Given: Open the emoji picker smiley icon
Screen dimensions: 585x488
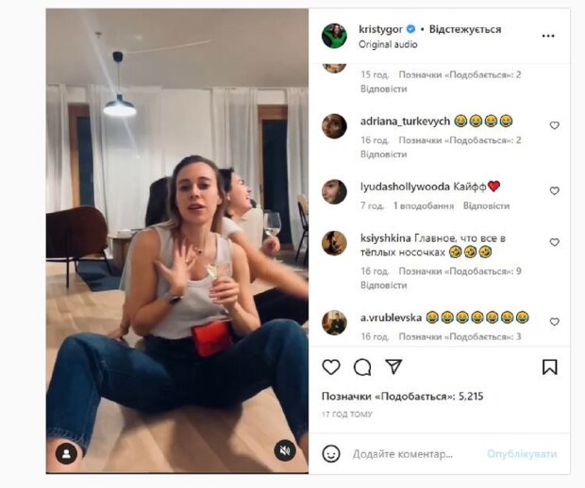Looking at the screenshot, I should (x=331, y=454).
